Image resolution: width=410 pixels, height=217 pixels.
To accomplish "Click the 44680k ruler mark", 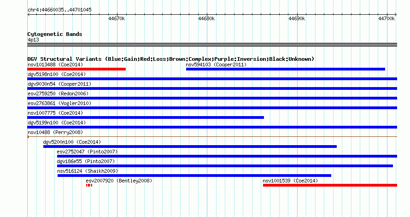I will point(206,18).
